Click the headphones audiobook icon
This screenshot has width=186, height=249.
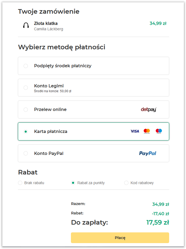[26, 25]
